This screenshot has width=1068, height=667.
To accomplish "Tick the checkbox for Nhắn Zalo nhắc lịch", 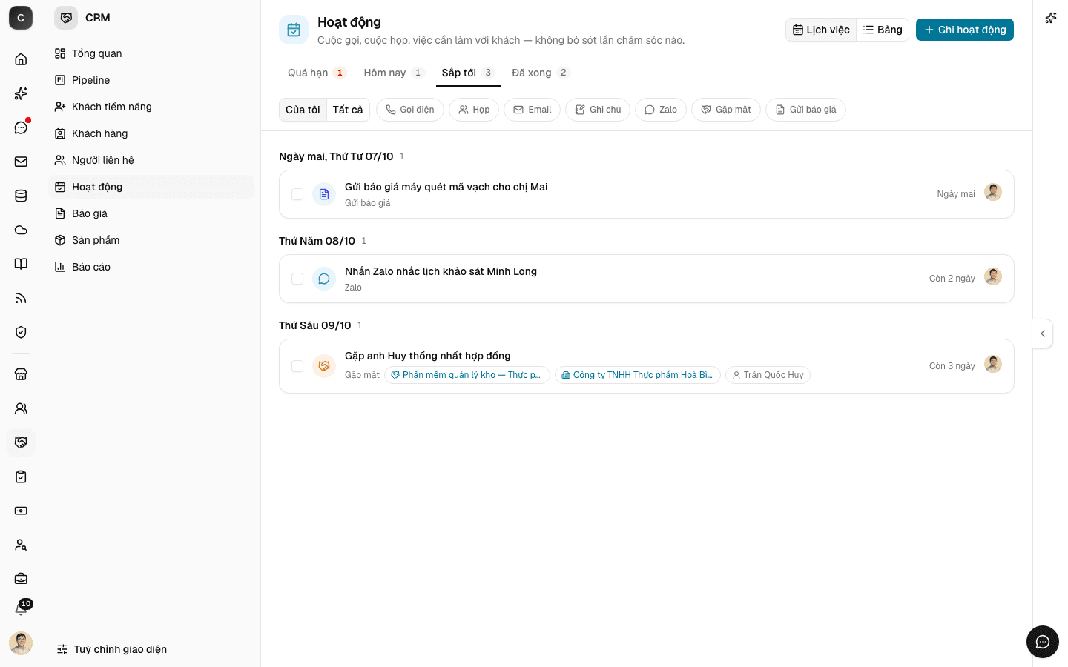I will coord(297,279).
